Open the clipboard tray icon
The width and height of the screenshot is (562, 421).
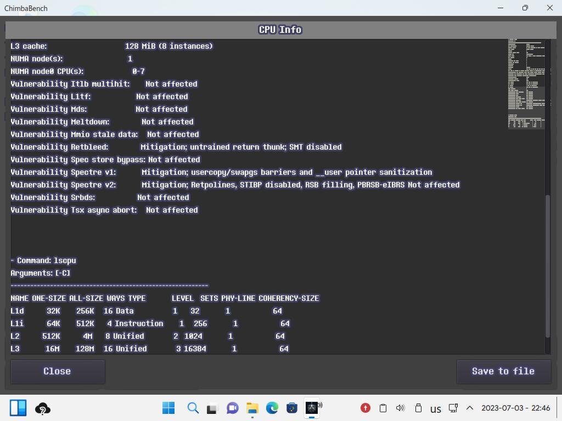[383, 408]
